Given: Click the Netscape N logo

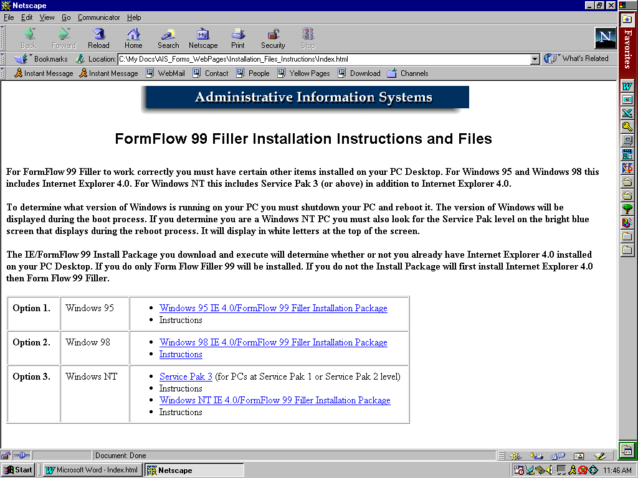Looking at the screenshot, I should coord(605,38).
